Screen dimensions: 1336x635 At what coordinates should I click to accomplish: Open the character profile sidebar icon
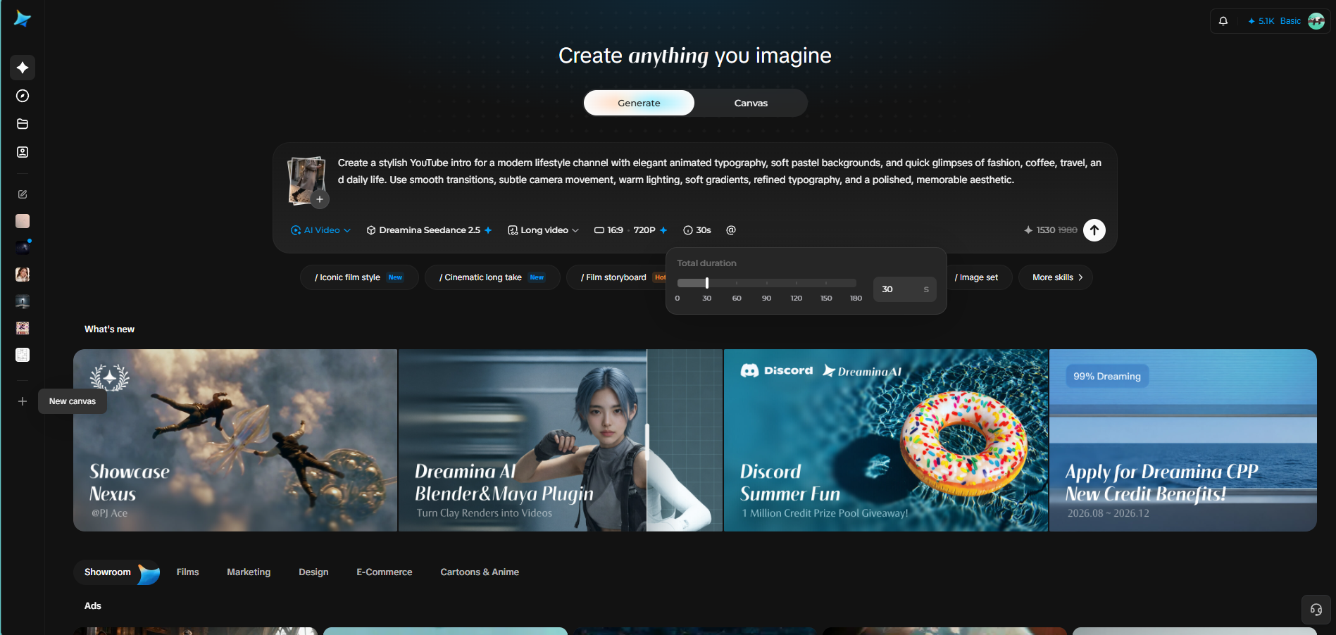click(x=23, y=152)
